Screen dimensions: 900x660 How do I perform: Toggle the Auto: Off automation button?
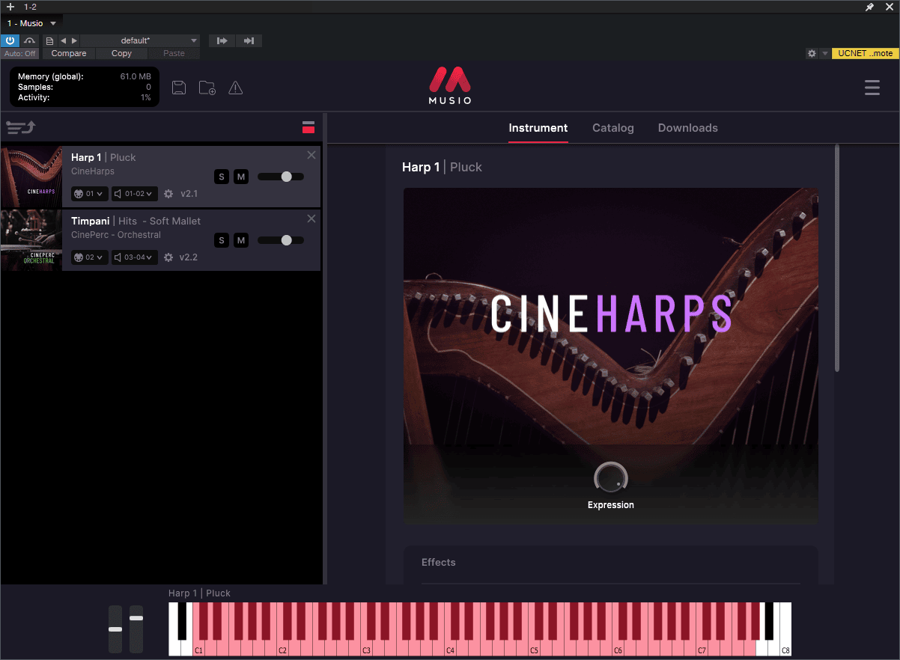click(20, 53)
